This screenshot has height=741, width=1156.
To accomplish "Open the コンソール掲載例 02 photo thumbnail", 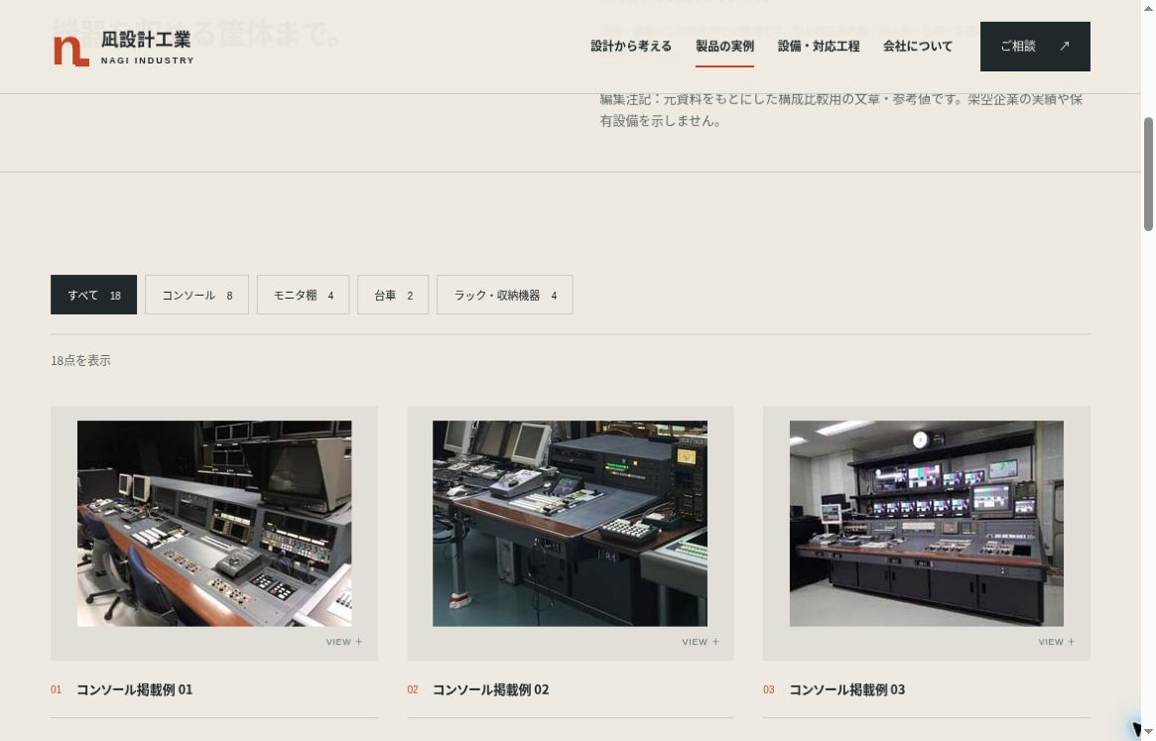I will [x=570, y=524].
